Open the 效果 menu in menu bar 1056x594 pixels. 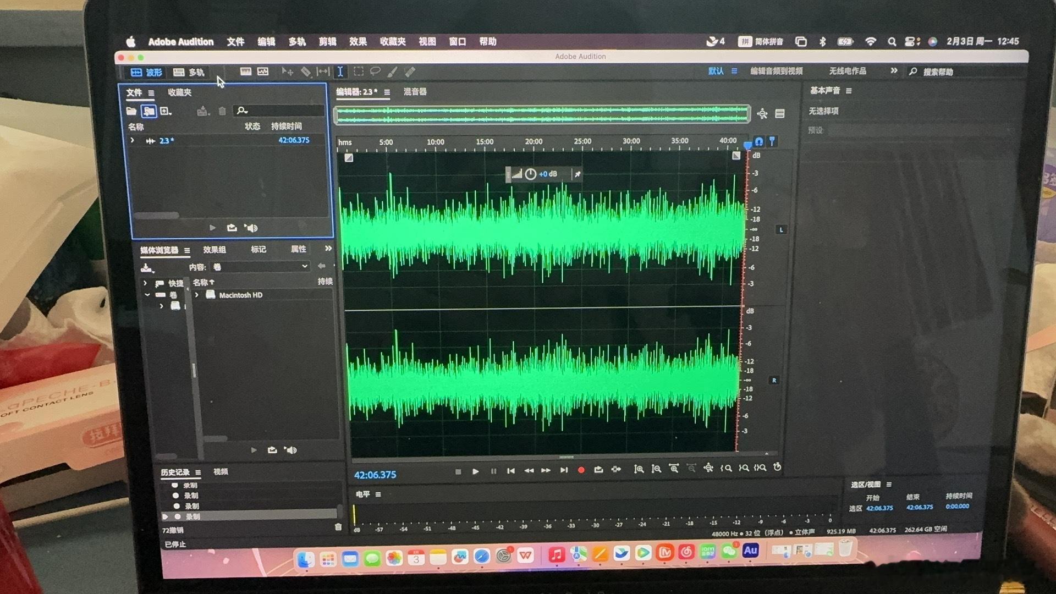click(x=358, y=42)
